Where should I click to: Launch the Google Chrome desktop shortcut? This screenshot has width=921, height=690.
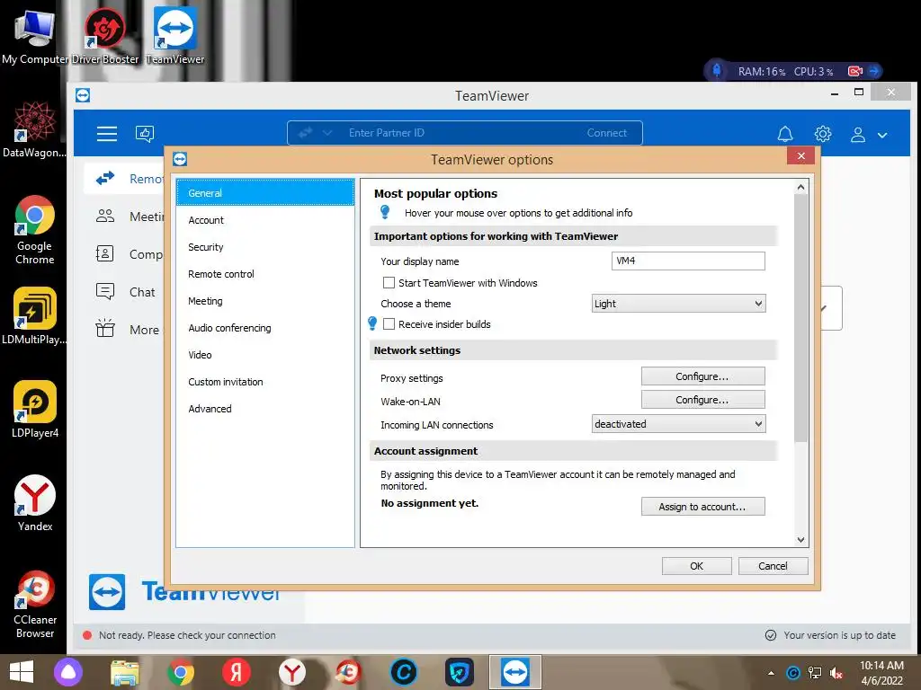tap(35, 229)
